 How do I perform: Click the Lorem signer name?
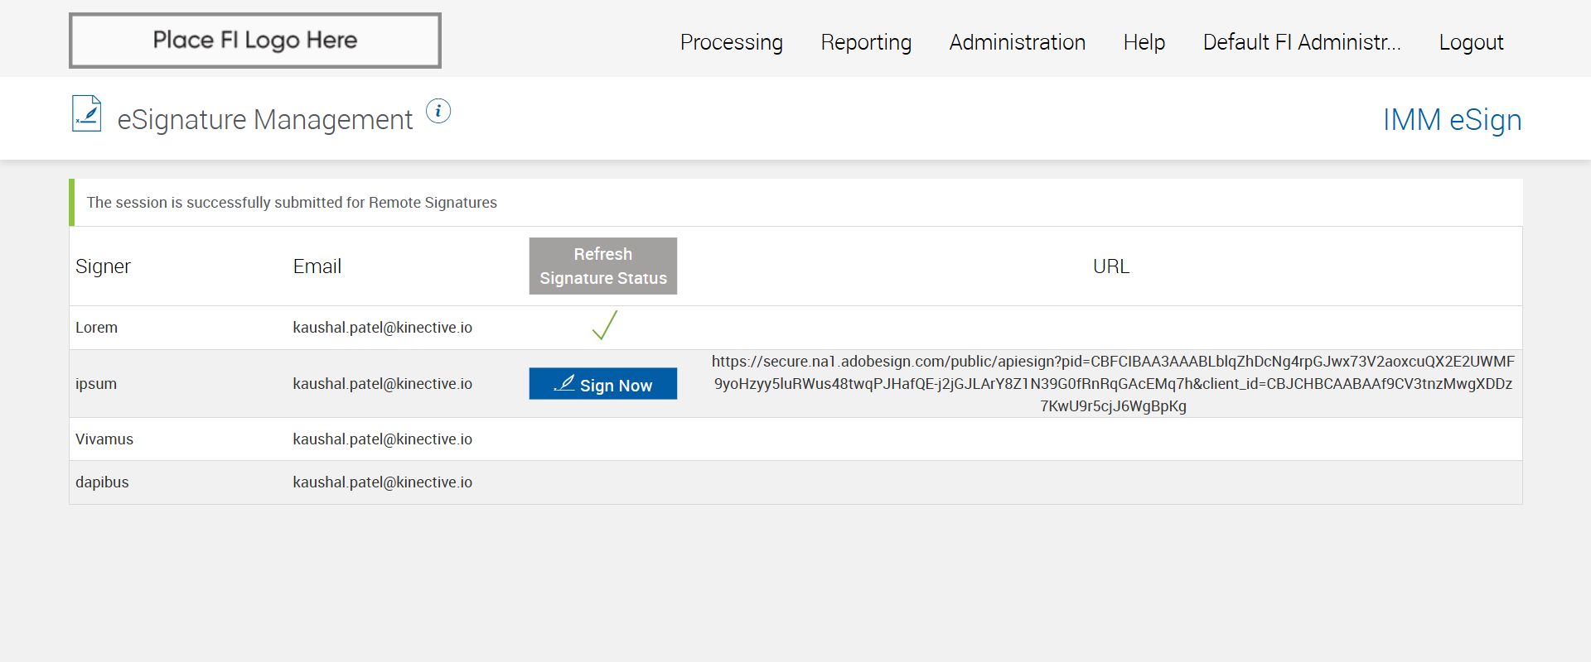pos(97,328)
